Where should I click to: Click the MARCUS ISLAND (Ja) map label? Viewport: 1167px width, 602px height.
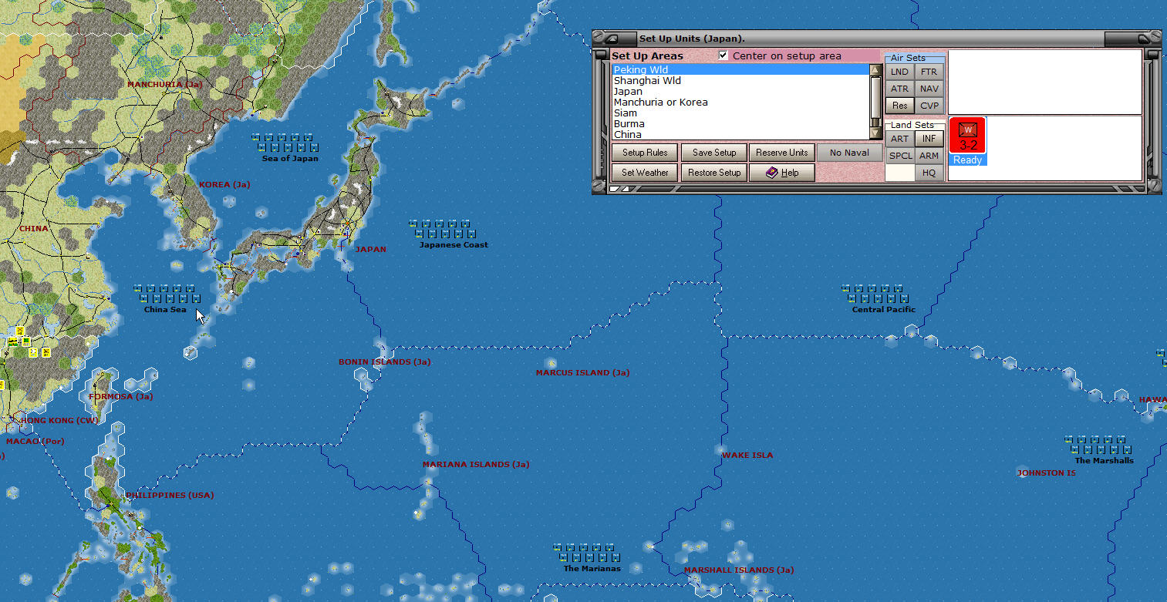[582, 373]
